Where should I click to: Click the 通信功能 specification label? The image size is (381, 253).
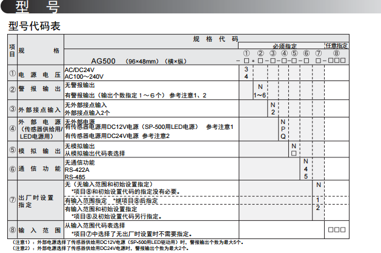pos(39,169)
